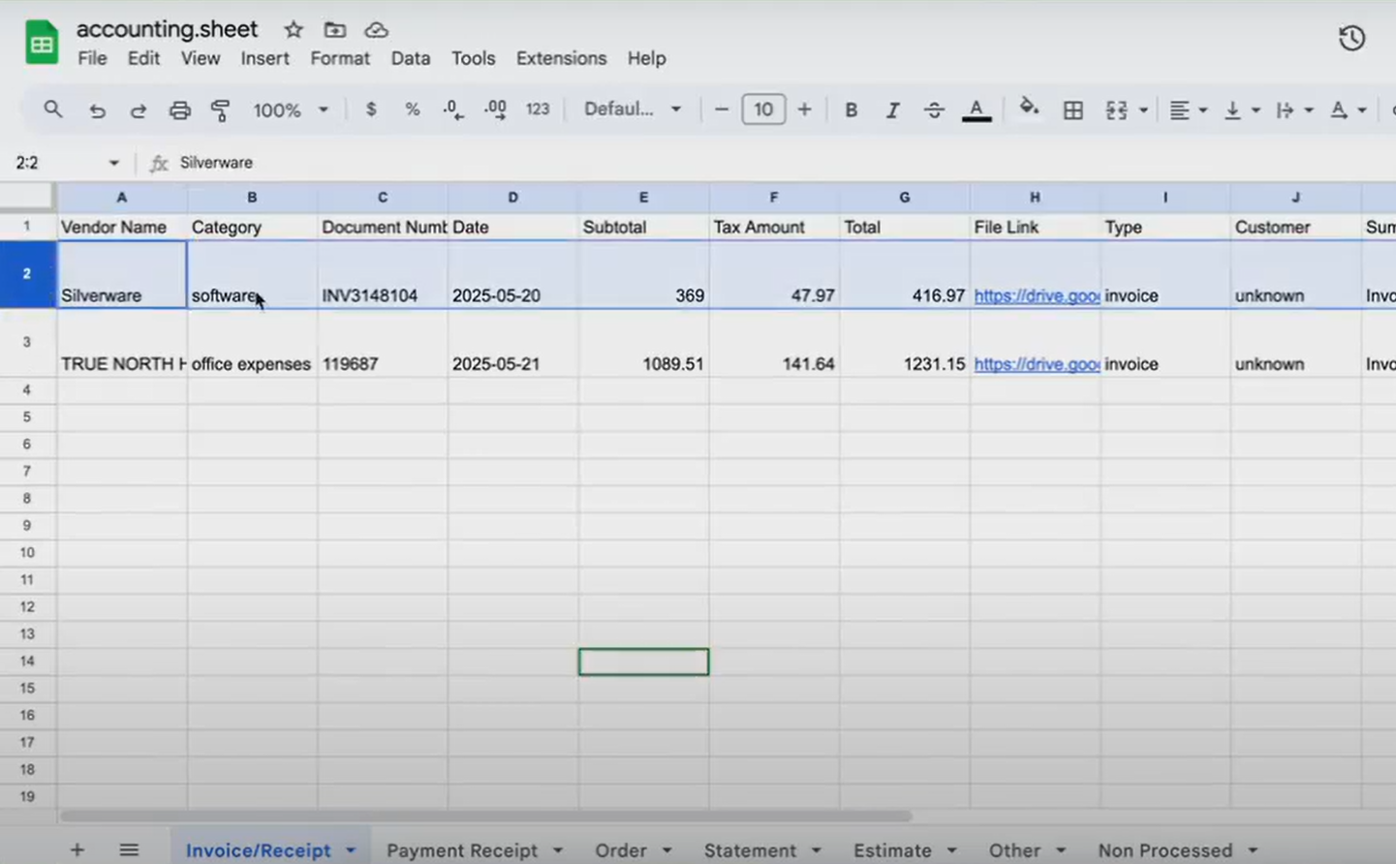
Task: Open the font selection dropdown
Action: pyautogui.click(x=631, y=109)
